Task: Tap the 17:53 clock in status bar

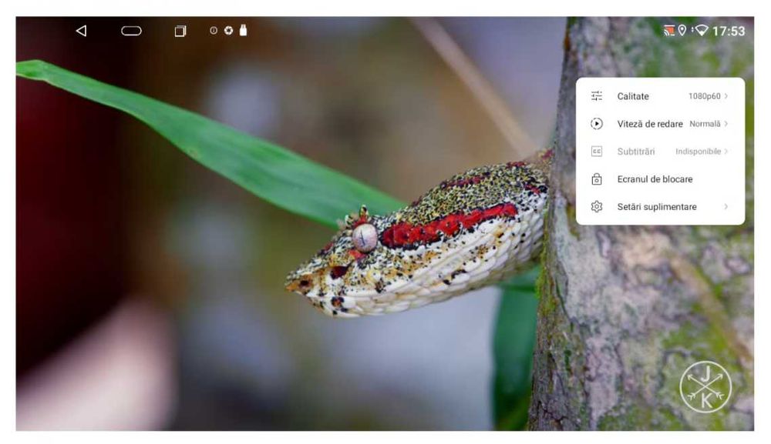Action: tap(729, 31)
